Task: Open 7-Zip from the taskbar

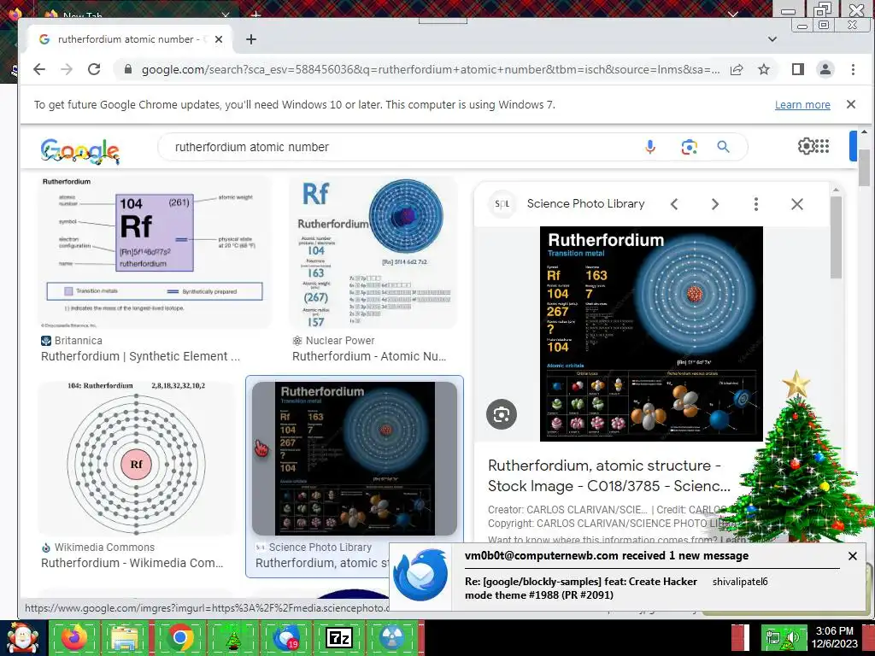Action: [339, 638]
